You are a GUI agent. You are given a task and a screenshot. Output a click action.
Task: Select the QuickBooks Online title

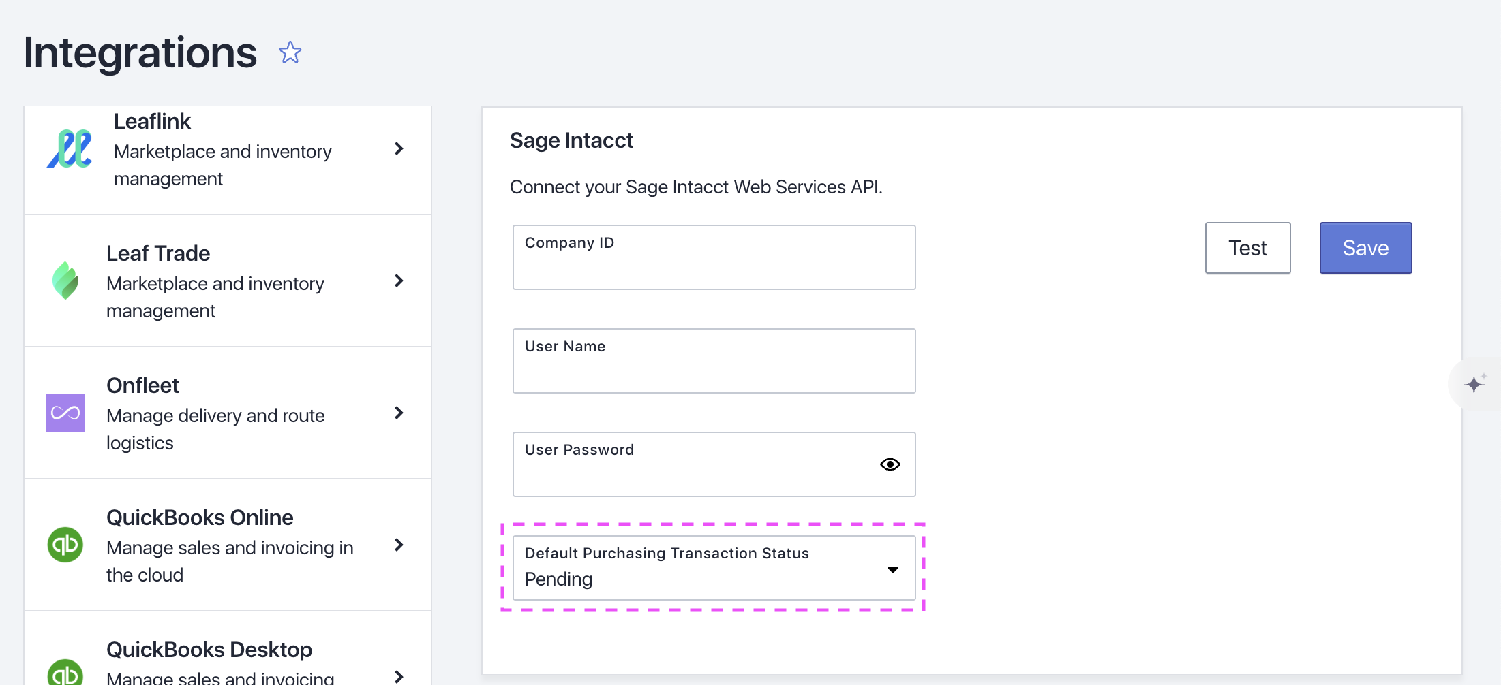200,517
